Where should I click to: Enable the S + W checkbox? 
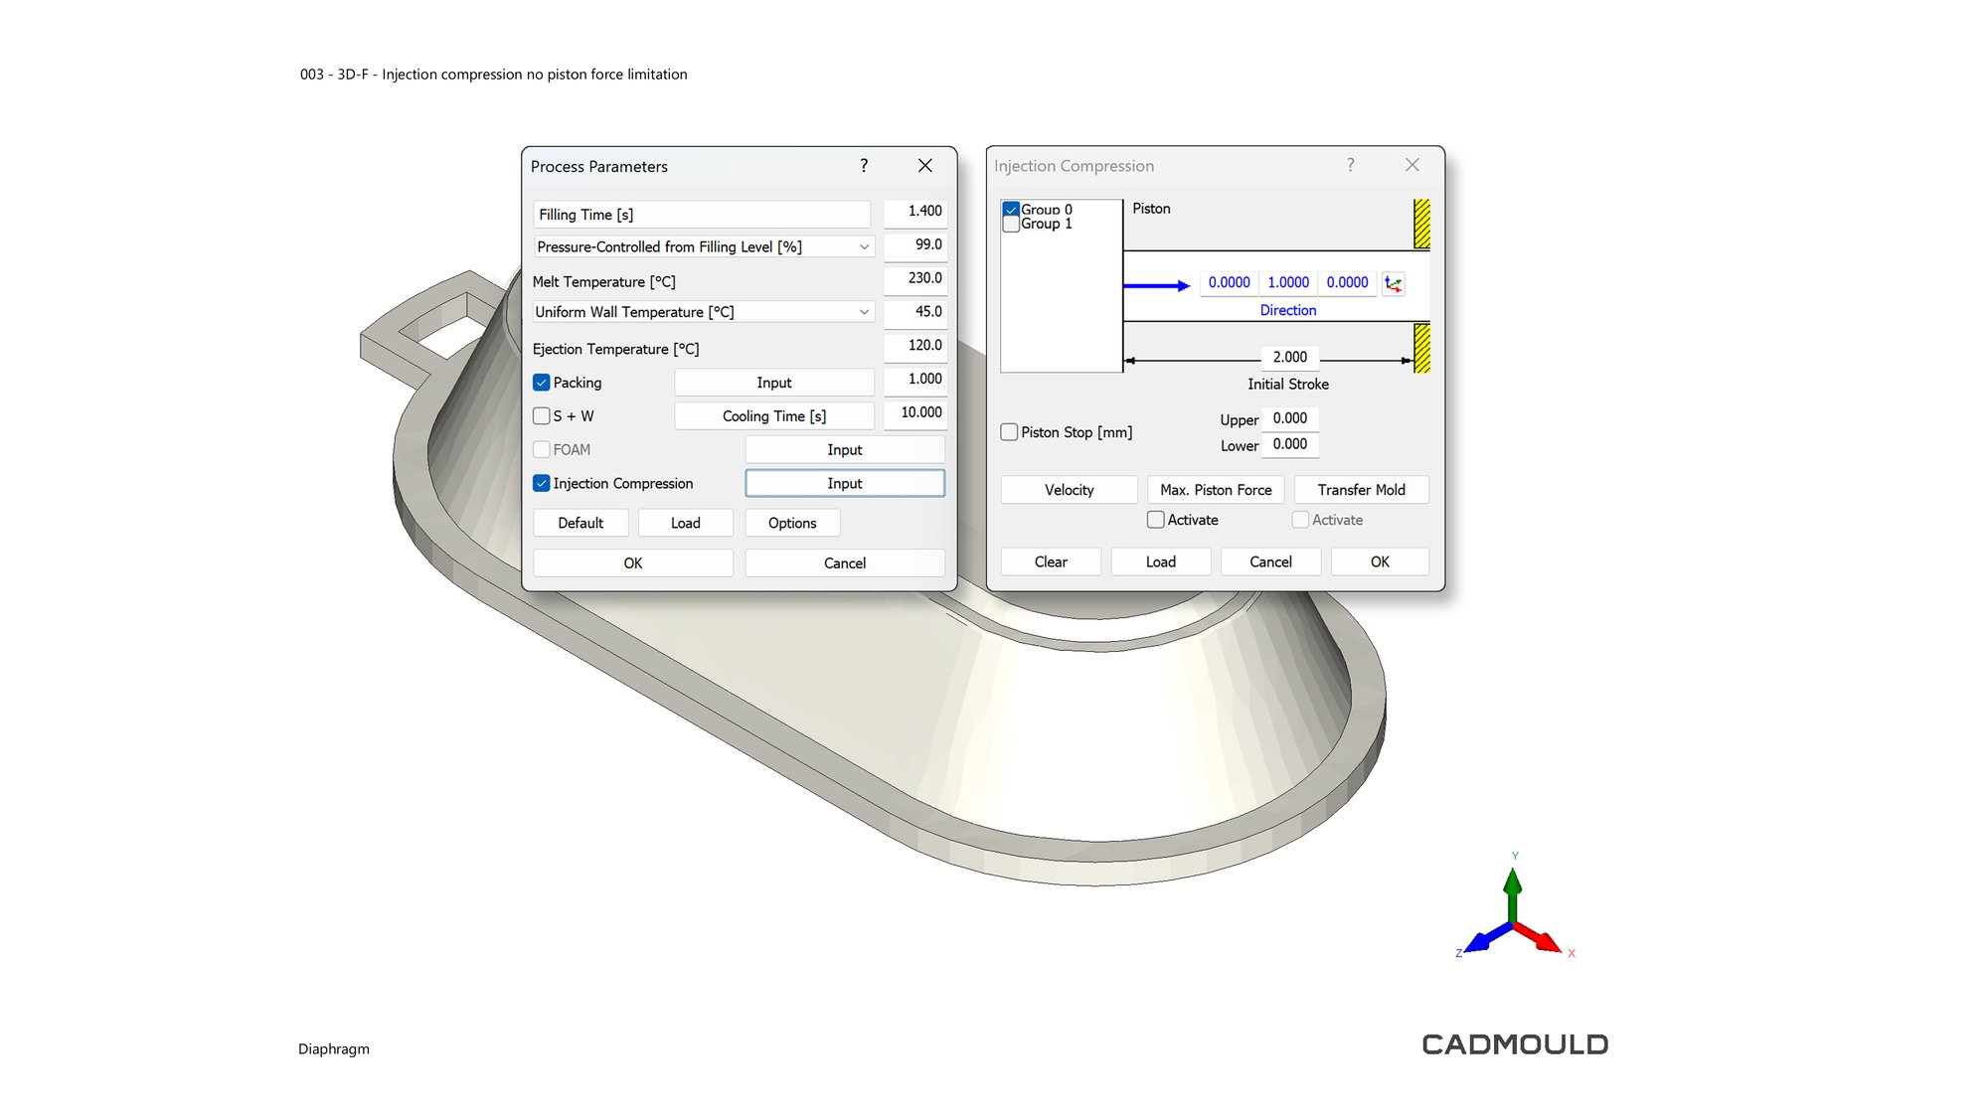tap(542, 416)
